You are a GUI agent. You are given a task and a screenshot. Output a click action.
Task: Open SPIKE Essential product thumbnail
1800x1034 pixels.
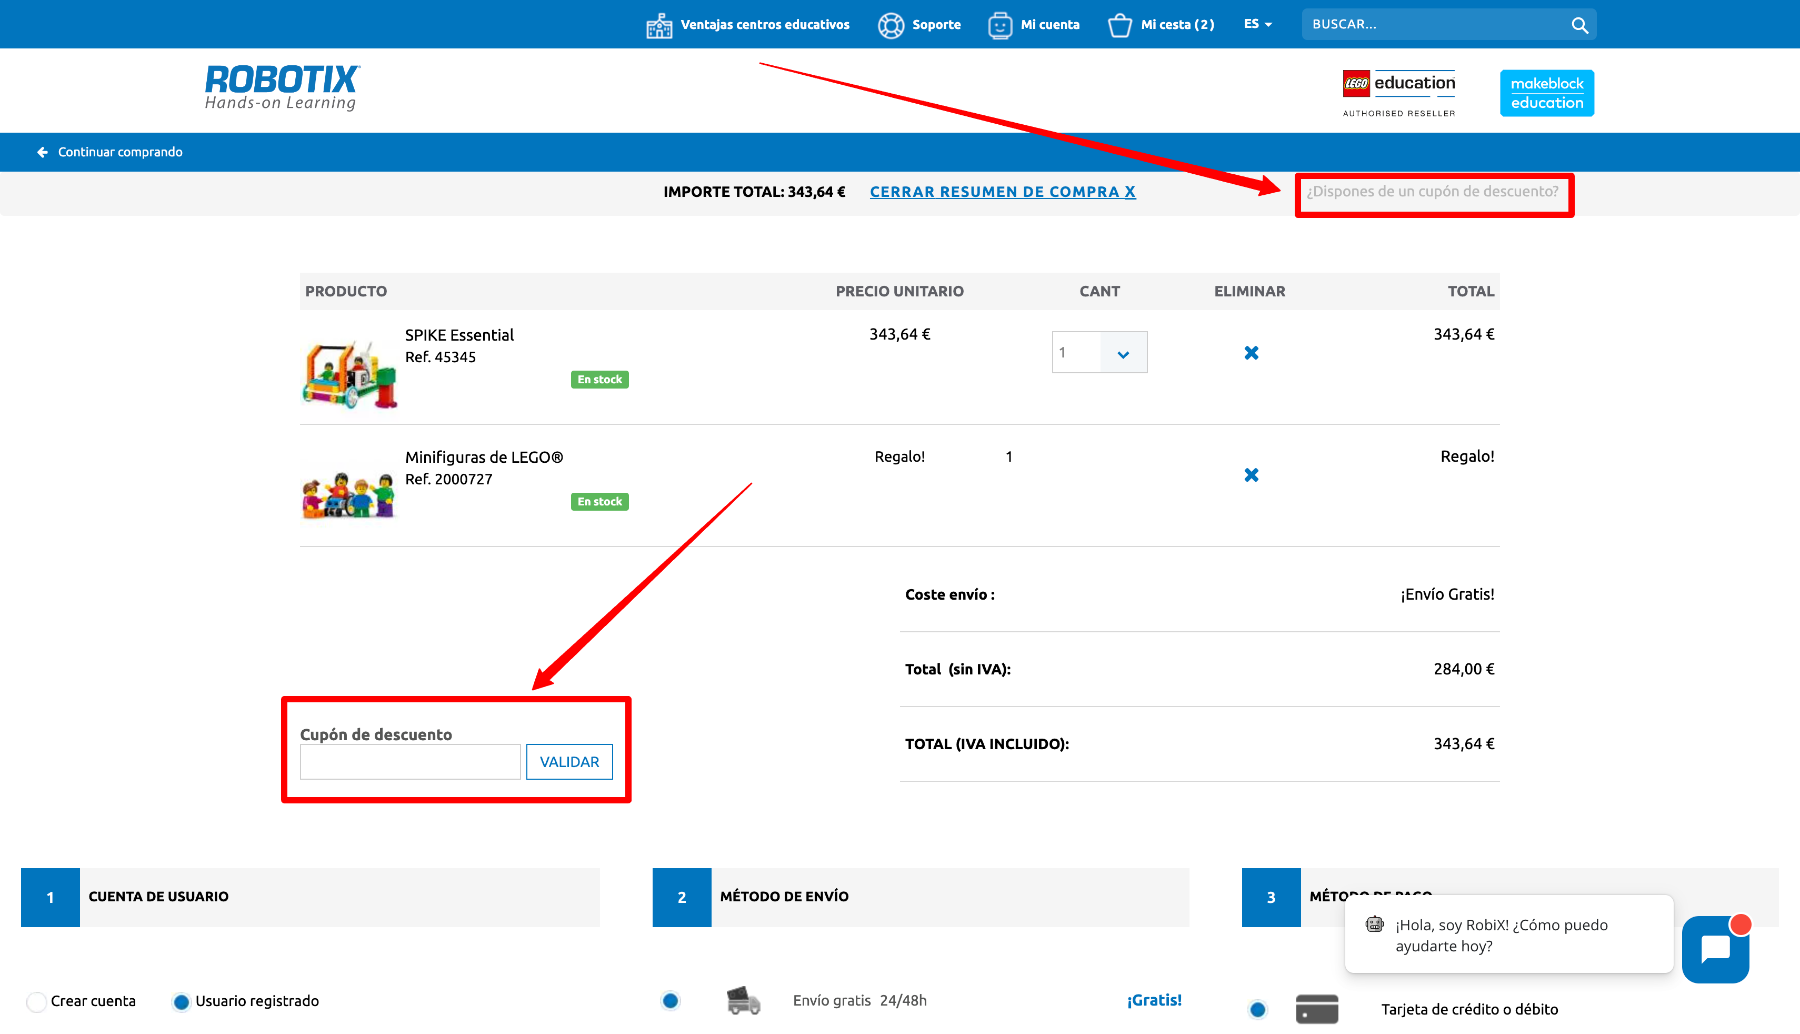[348, 374]
